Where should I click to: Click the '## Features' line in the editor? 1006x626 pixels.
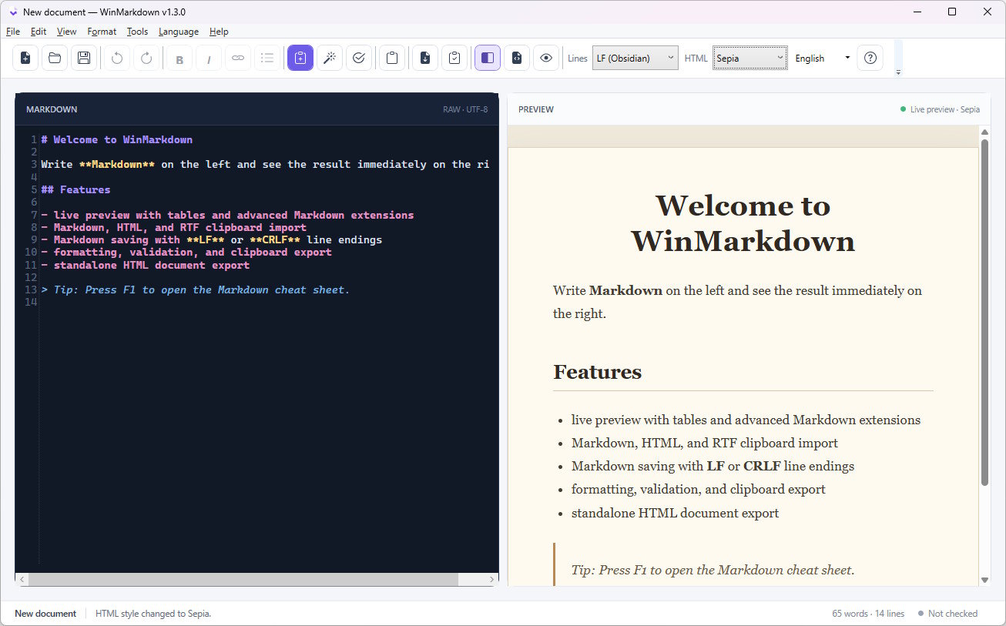[x=75, y=189]
